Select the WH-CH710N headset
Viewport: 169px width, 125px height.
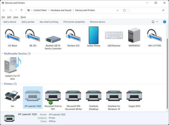[x=155, y=37]
